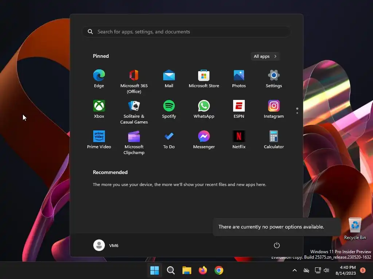This screenshot has height=279, width=373.
Task: Open Solitaire & Casual Games
Action: (134, 112)
